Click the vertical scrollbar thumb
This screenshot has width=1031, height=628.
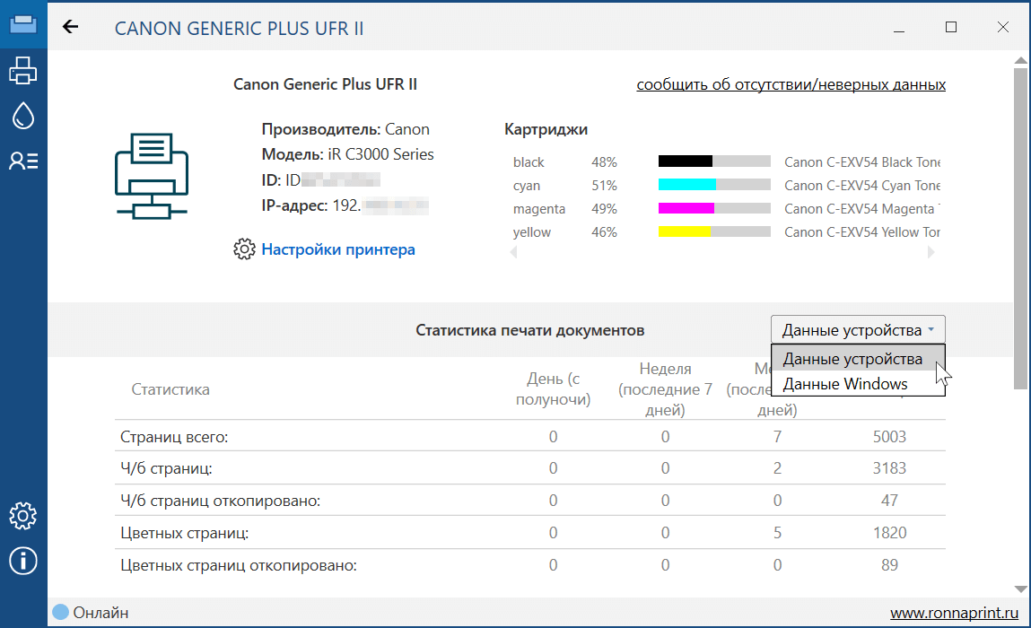[1020, 227]
